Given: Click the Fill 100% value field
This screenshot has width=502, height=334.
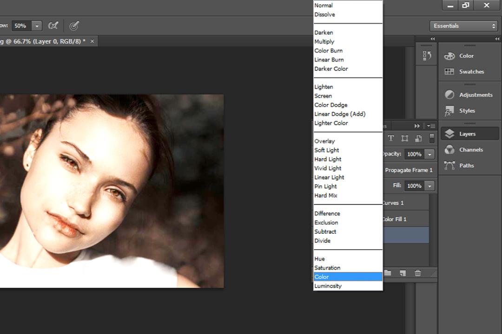Looking at the screenshot, I should click(x=414, y=186).
